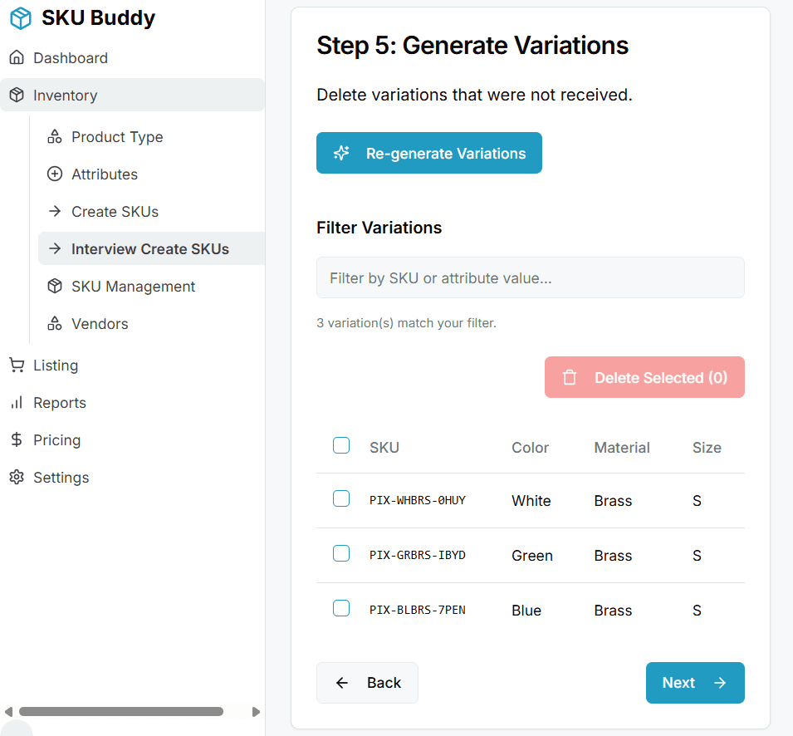Navigate to SKU Management
The width and height of the screenshot is (793, 736).
pyautogui.click(x=133, y=286)
